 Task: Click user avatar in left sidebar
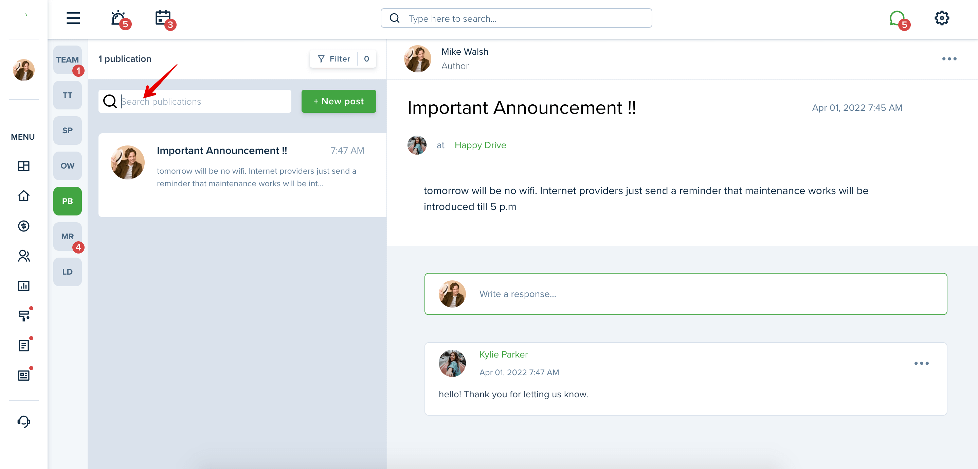tap(23, 70)
